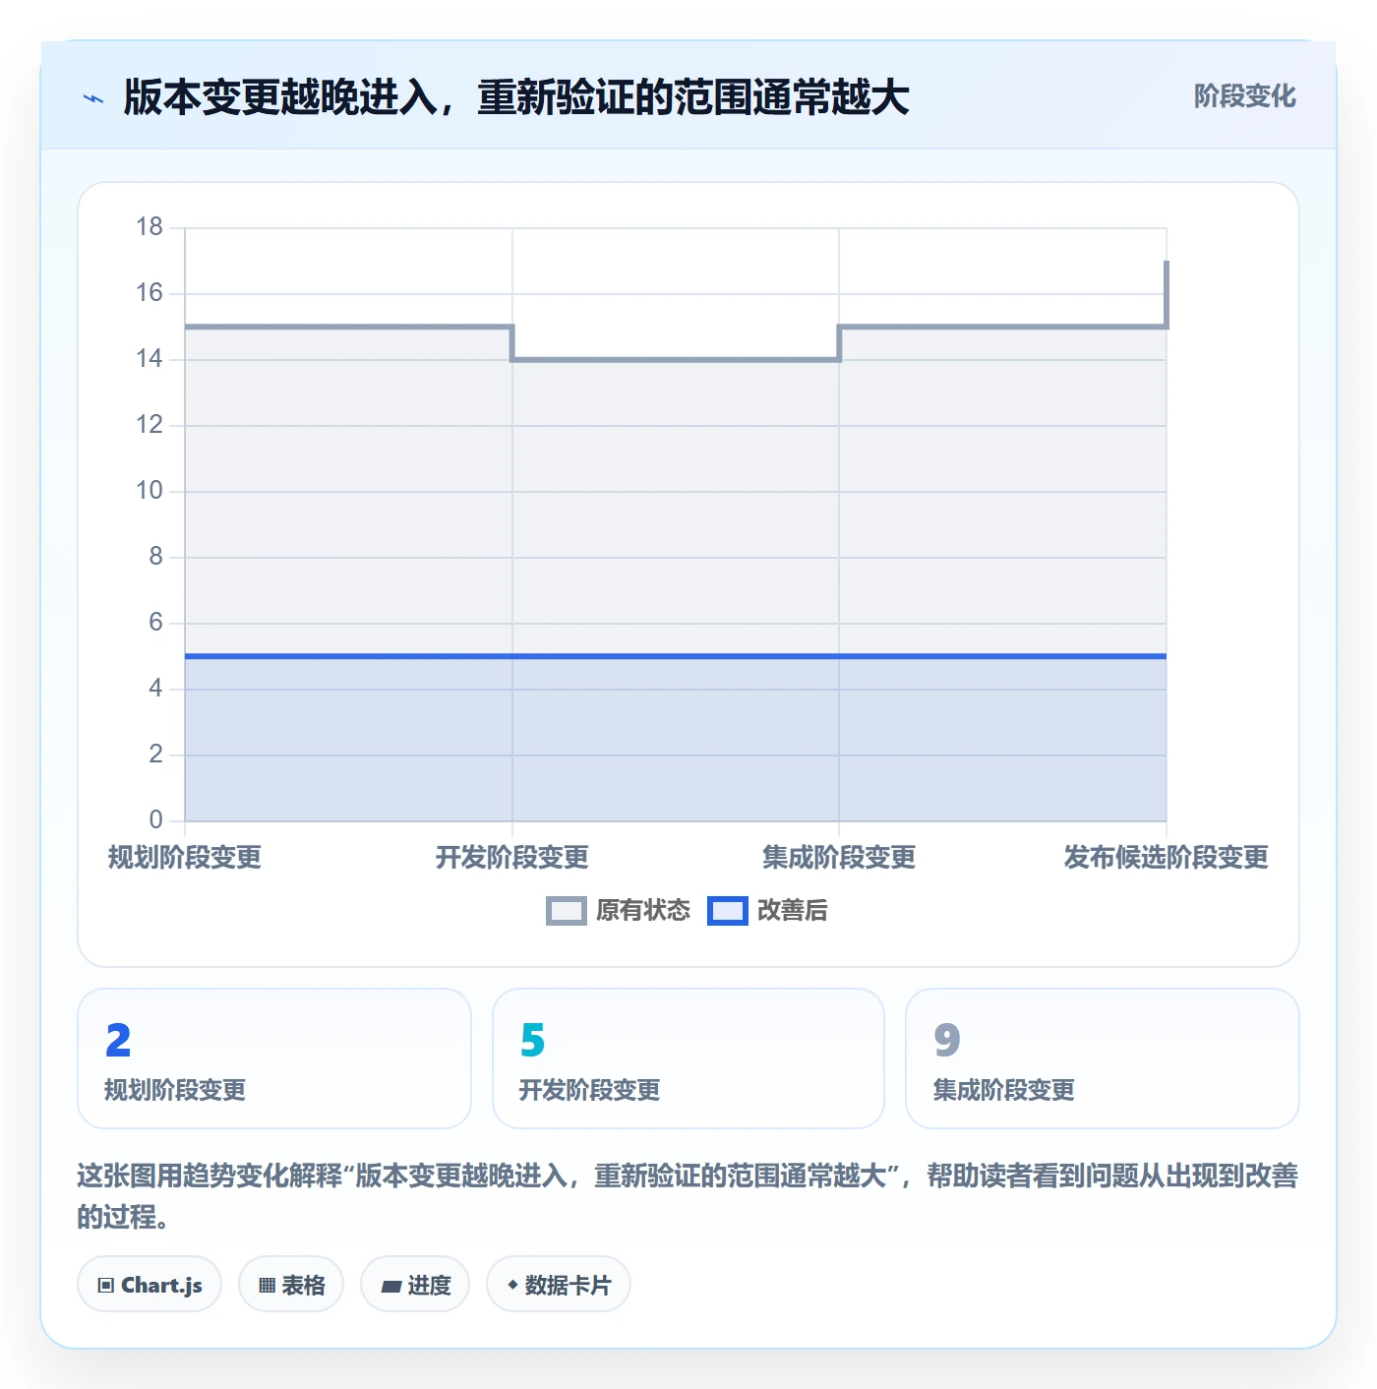Click the description paragraph below the cards
This screenshot has height=1389, width=1377.
coord(688,1196)
